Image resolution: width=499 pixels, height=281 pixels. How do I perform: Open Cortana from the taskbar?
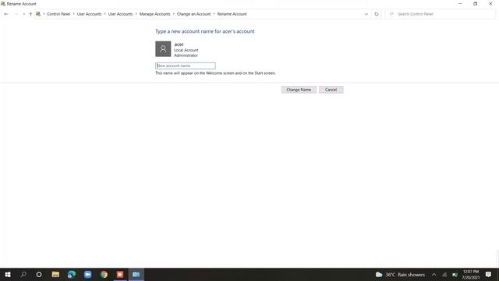pyautogui.click(x=39, y=274)
